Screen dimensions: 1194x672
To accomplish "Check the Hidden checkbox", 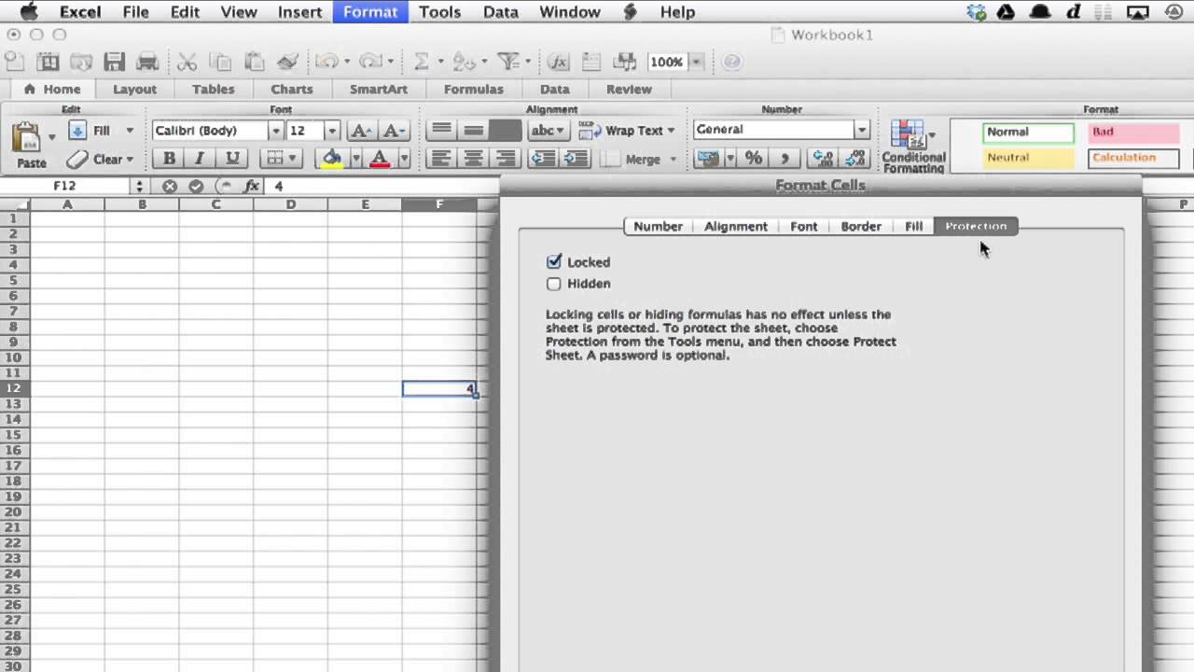I will click(x=554, y=284).
